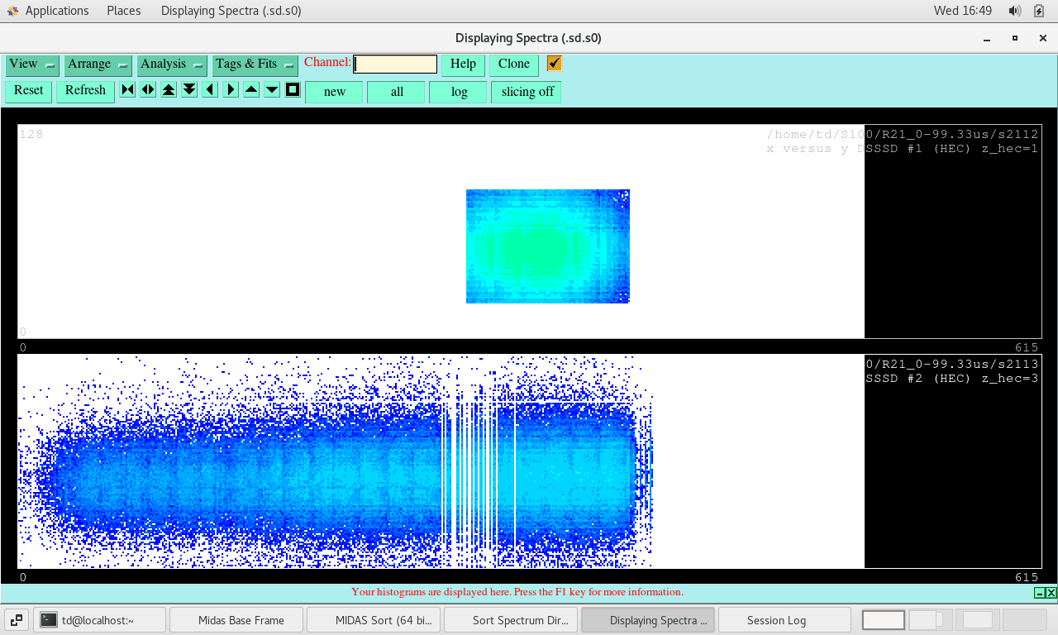The image size is (1058, 635).
Task: Click the single up-arrow icon
Action: coord(251,90)
